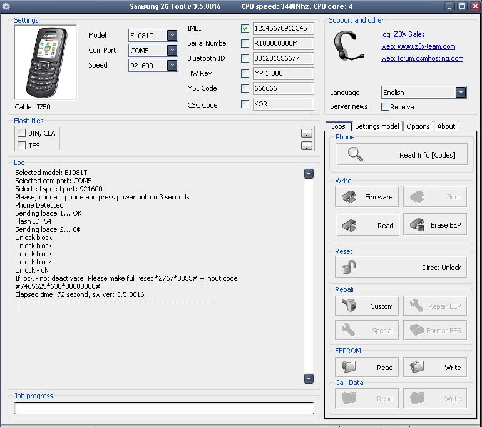The height and width of the screenshot is (427, 482).
Task: Click the scroll-up arrow in the Log
Action: click(x=309, y=174)
